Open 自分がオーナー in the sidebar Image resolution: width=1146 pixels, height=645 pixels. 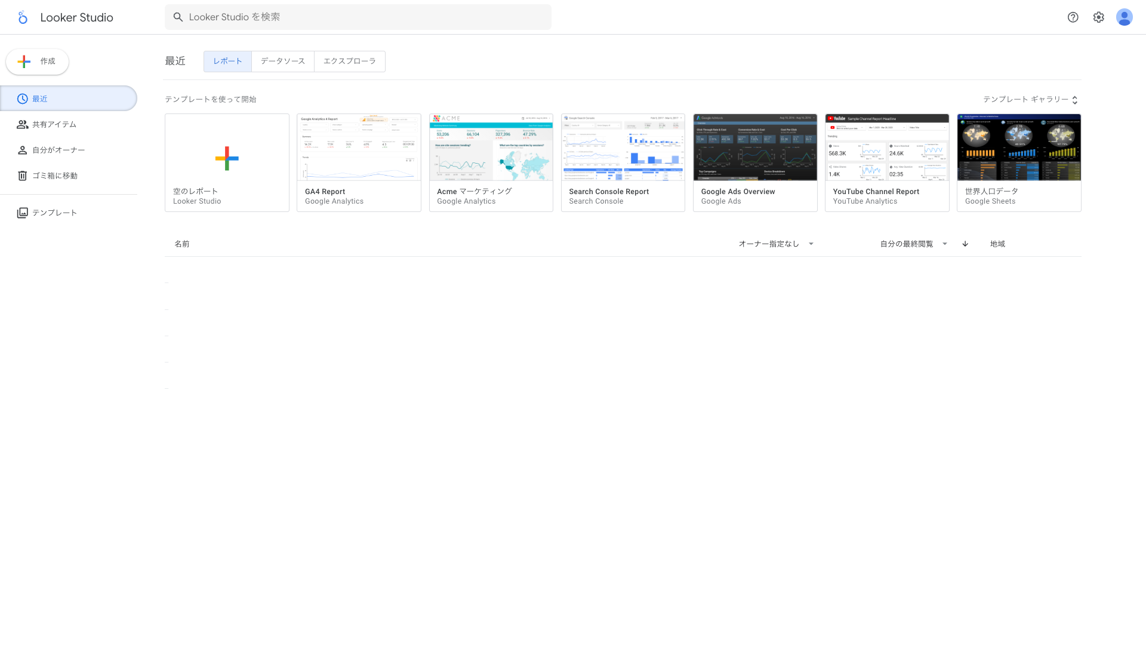[x=58, y=150]
